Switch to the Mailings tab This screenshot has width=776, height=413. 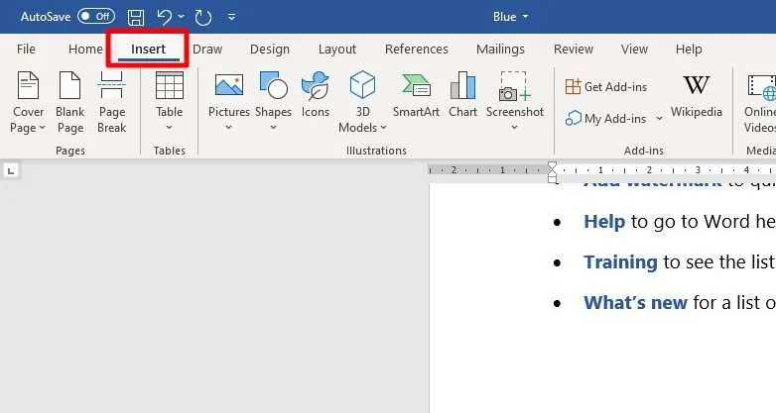tap(500, 49)
